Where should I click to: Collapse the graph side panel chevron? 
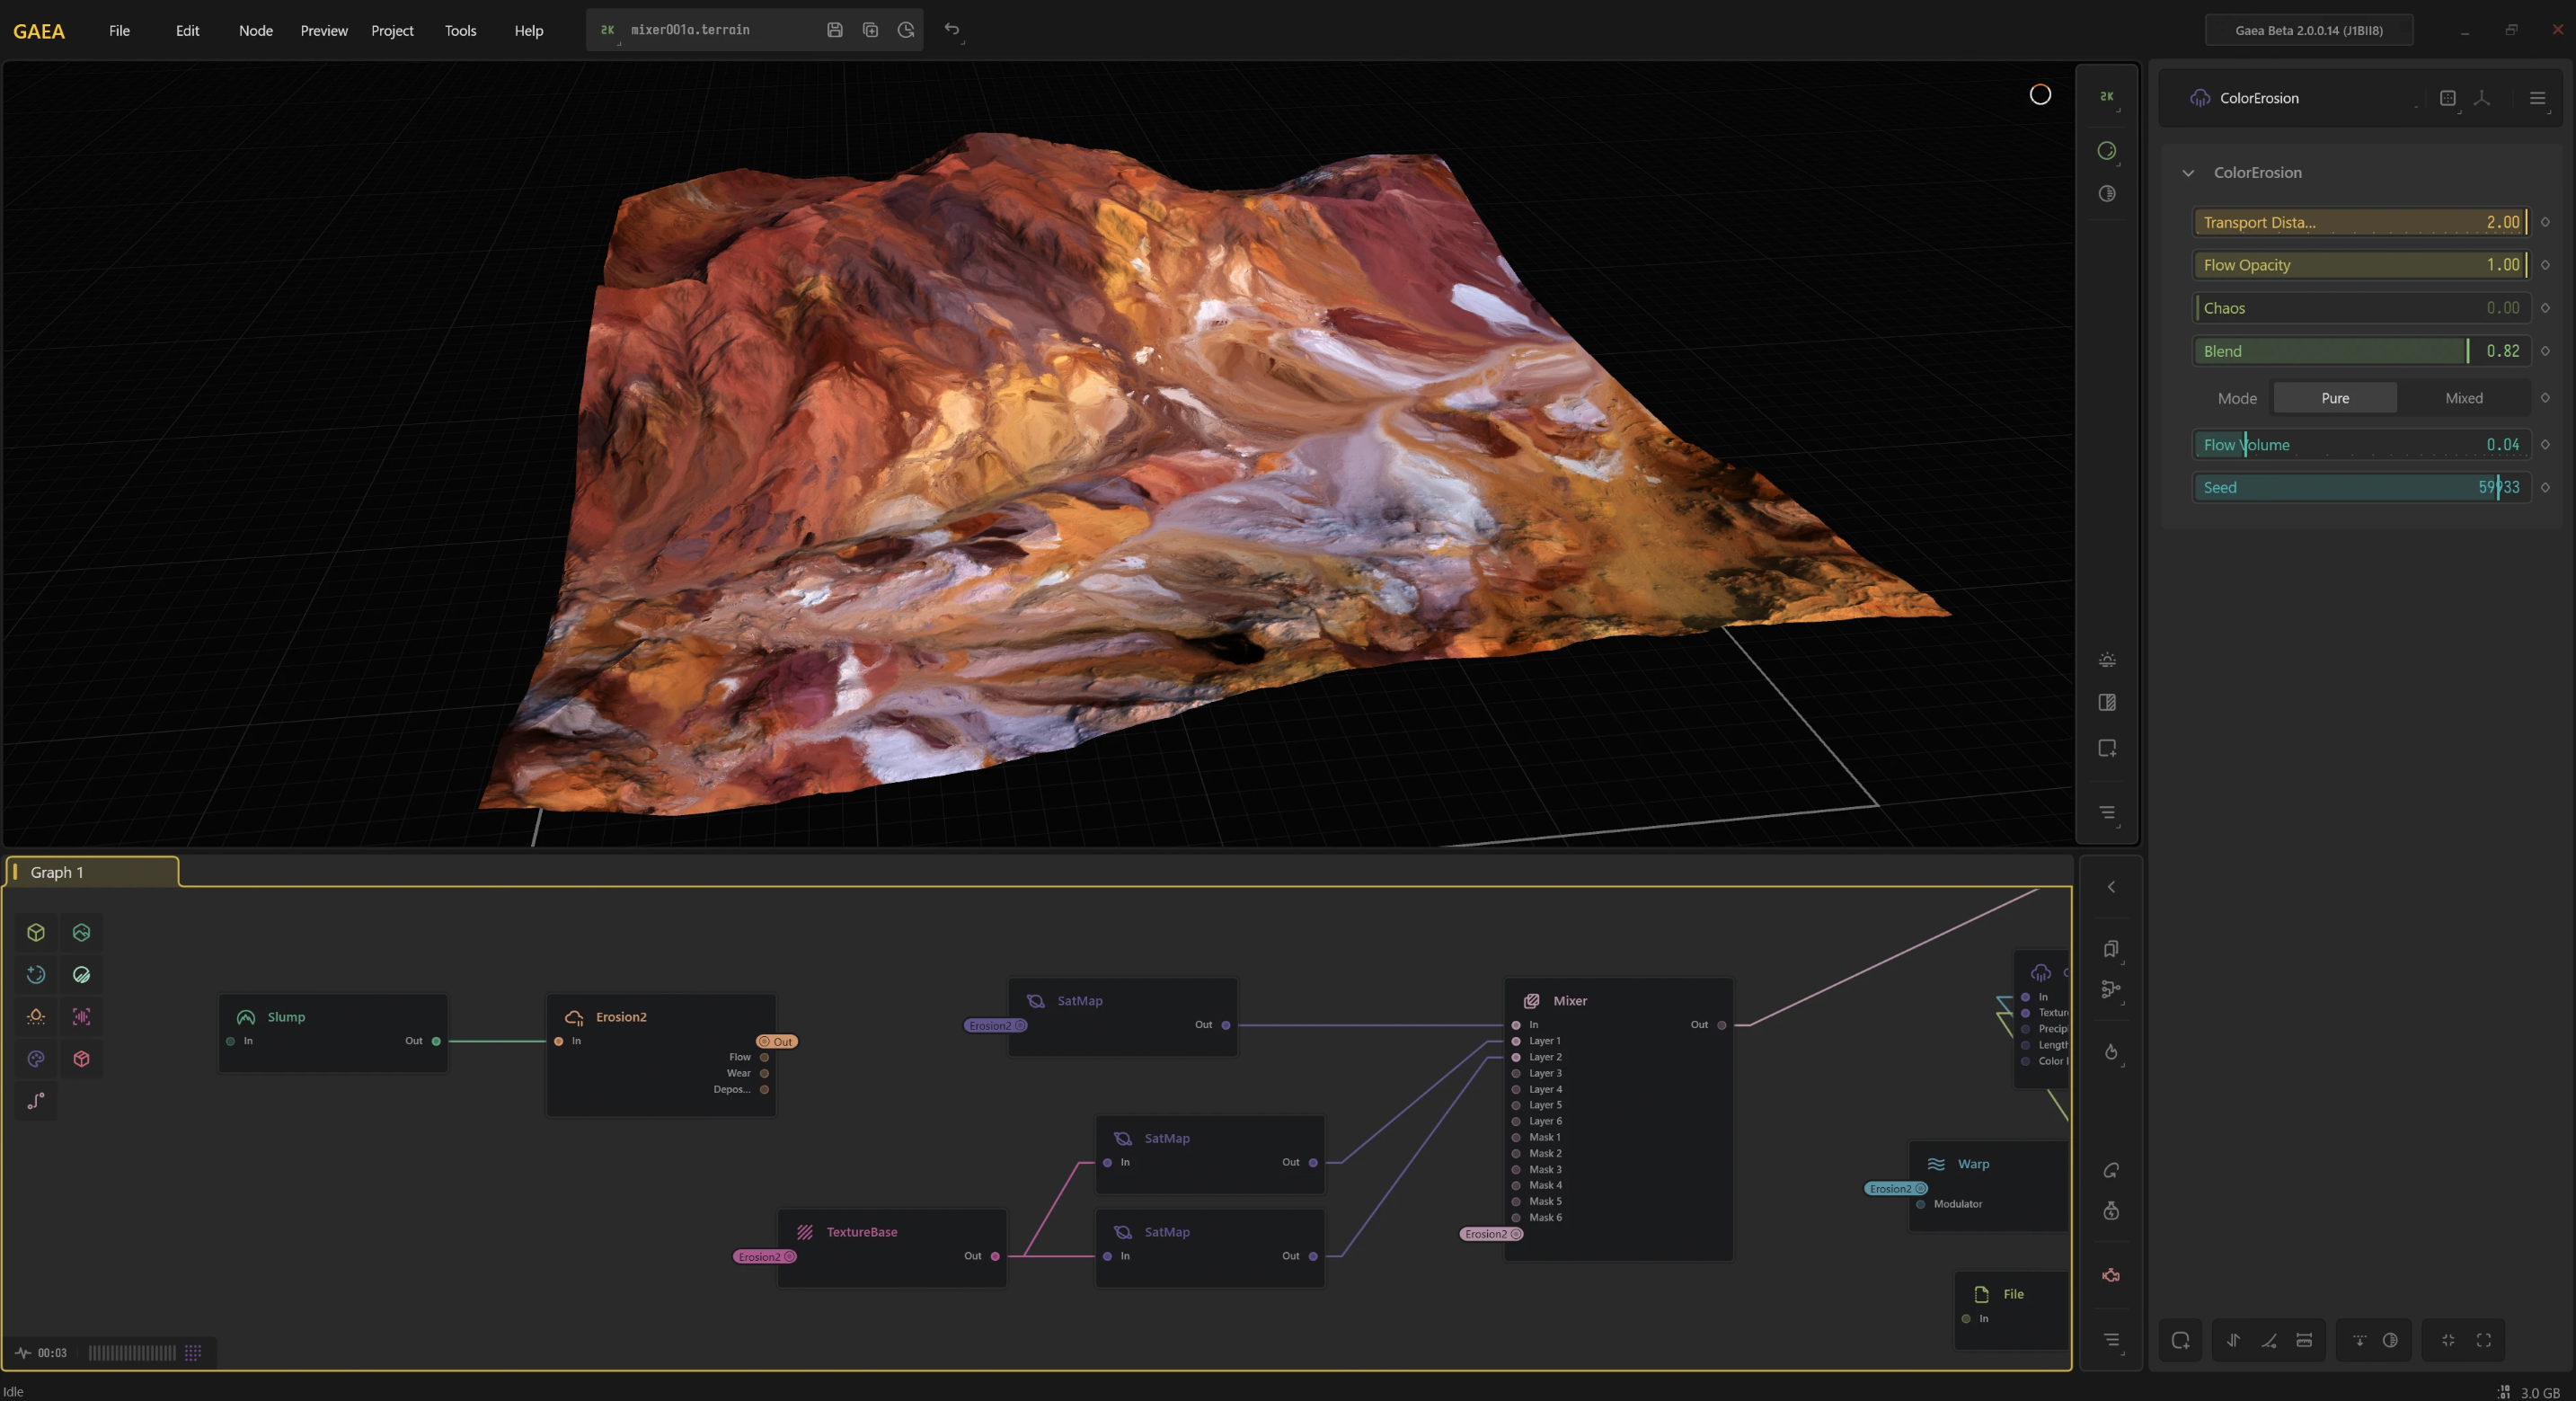(x=2111, y=887)
